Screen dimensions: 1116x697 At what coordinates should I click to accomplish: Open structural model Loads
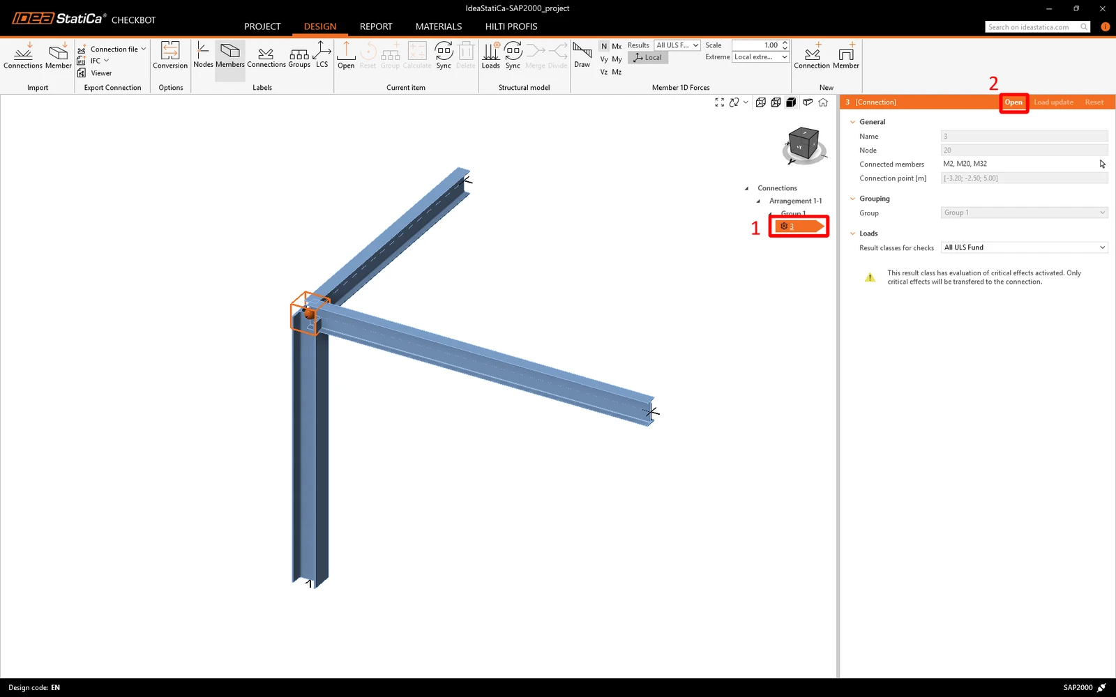(x=491, y=55)
